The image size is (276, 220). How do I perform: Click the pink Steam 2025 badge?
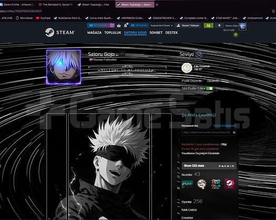pos(230,184)
